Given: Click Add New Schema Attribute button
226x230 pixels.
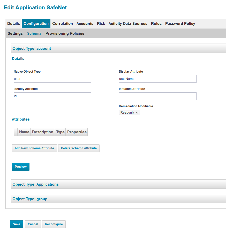Looking at the screenshot, I should coord(34,148).
